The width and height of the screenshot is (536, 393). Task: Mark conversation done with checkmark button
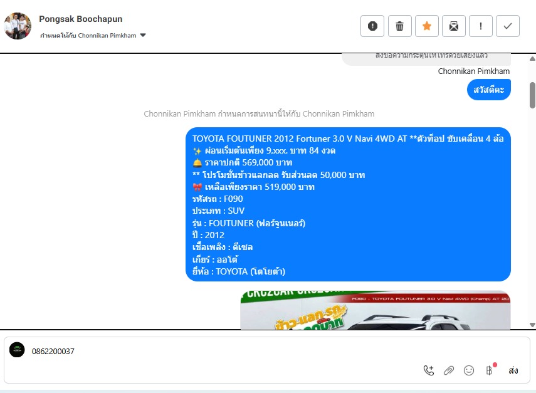click(508, 26)
